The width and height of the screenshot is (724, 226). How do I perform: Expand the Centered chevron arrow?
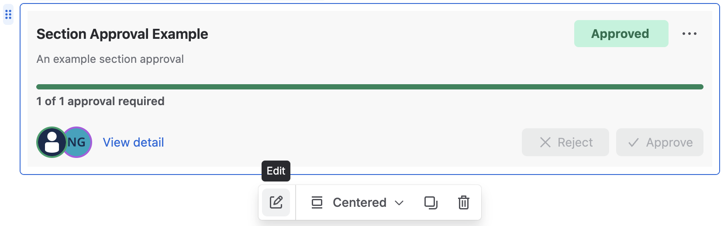point(399,202)
